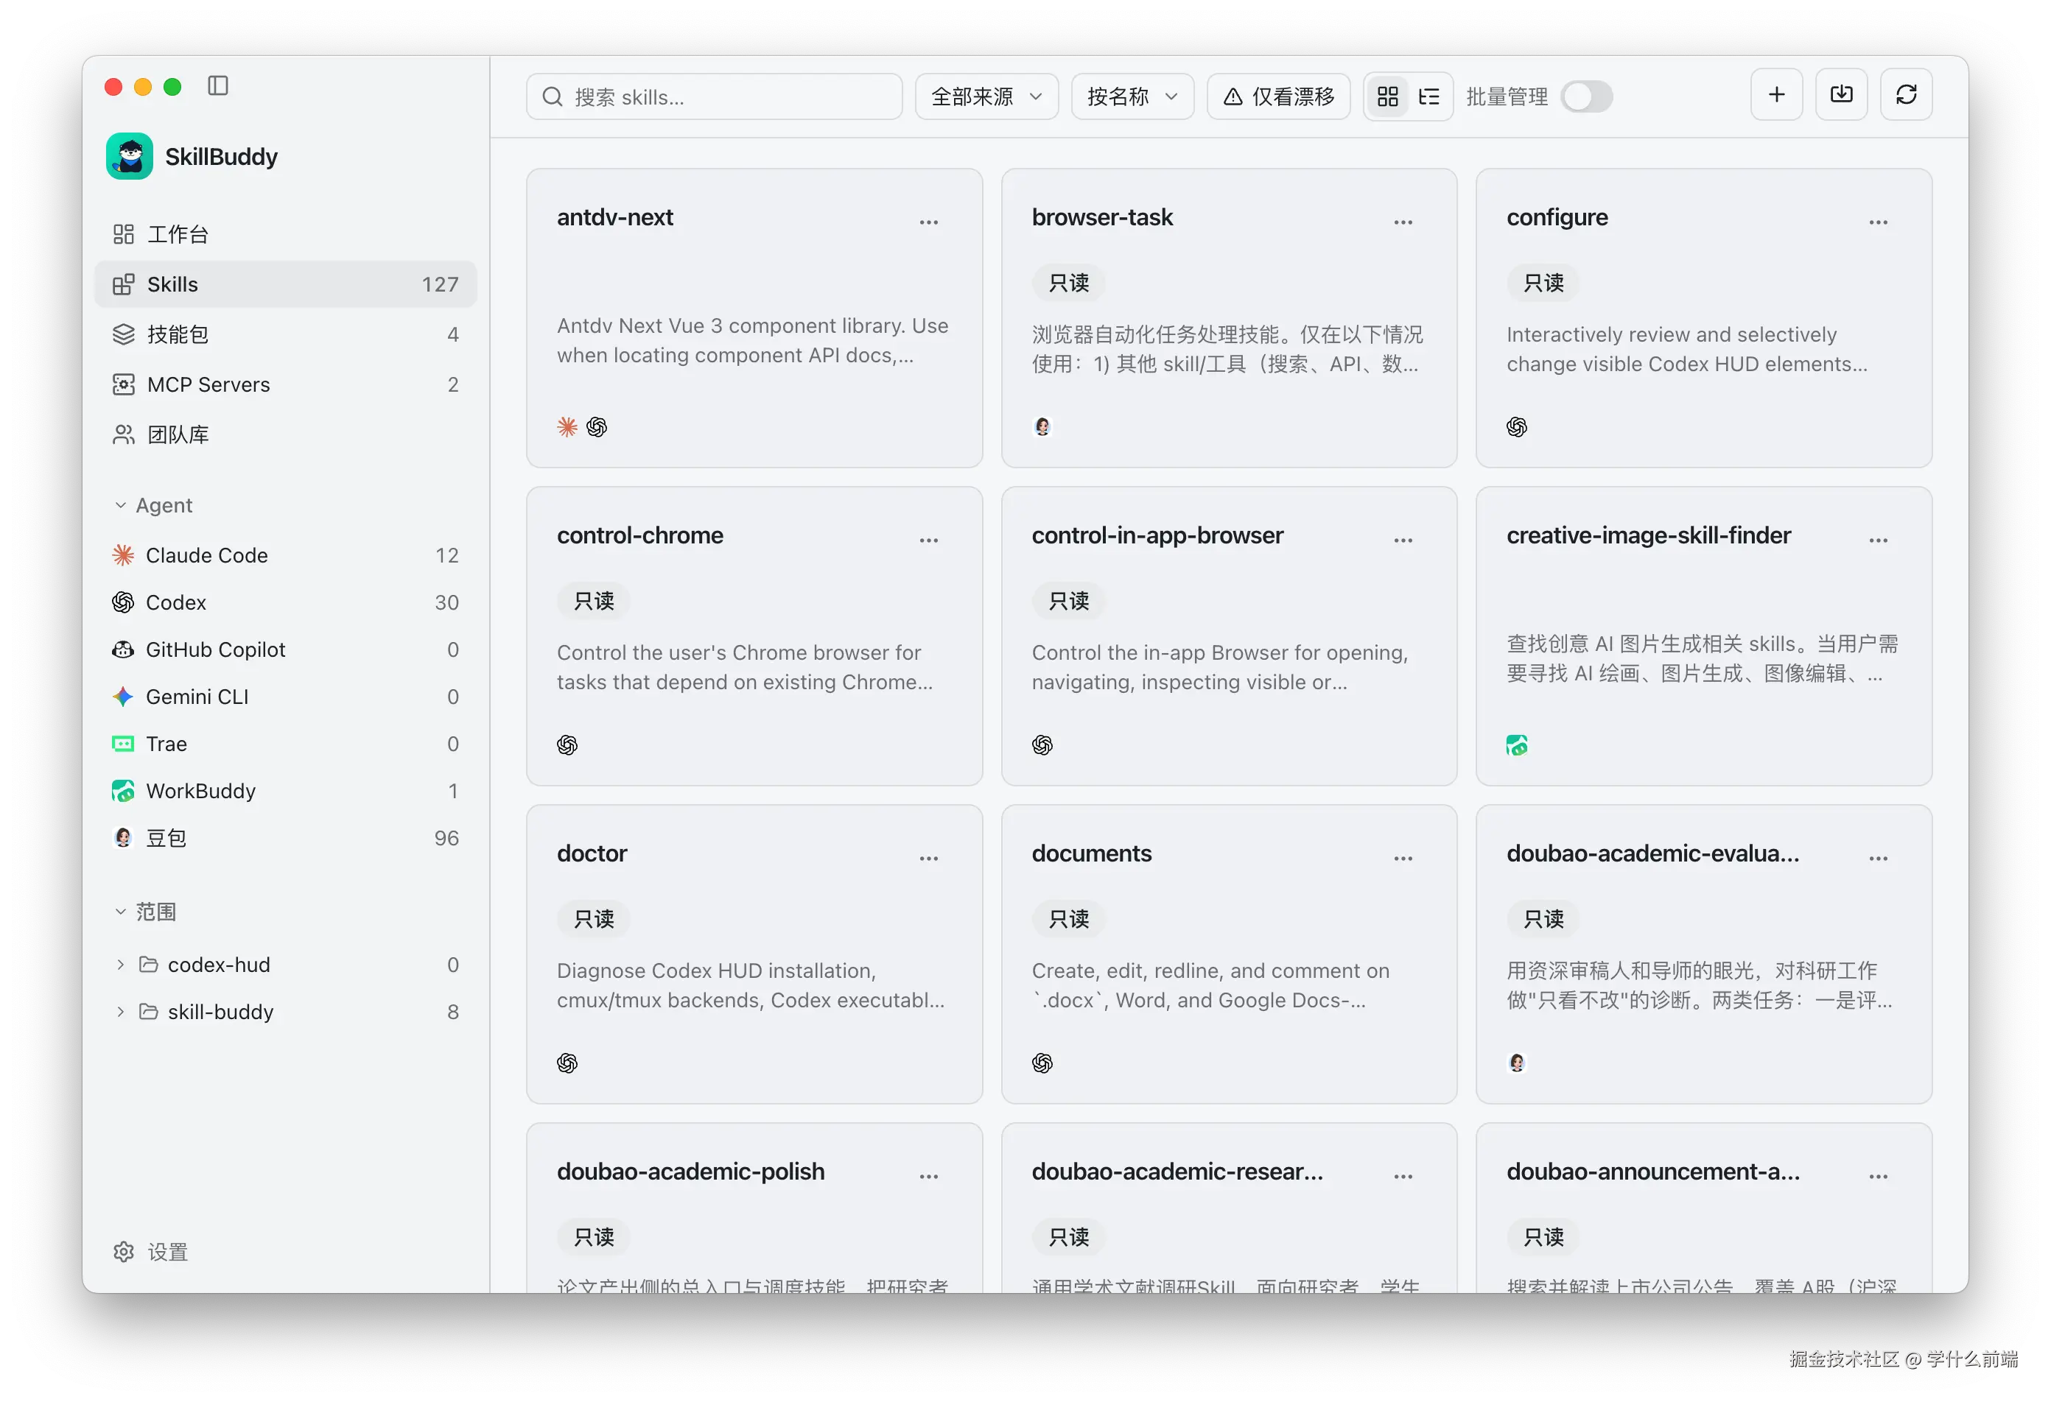Collapse the 范围 section
Viewport: 2051px width, 1402px height.
[120, 912]
